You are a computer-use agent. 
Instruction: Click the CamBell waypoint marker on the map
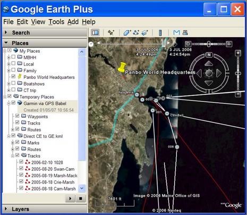pyautogui.click(x=167, y=113)
